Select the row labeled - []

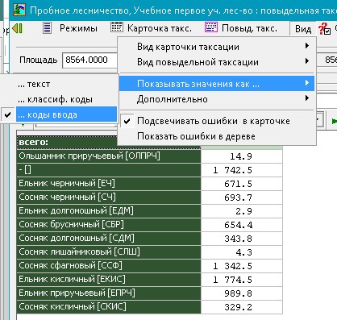(109, 170)
